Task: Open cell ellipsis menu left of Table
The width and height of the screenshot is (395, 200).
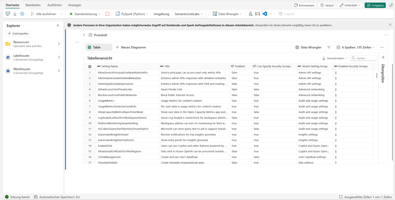Action: tap(77, 42)
